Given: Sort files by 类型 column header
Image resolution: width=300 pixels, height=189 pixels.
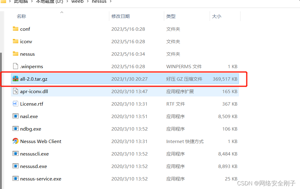Looking at the screenshot, I should click(171, 16).
